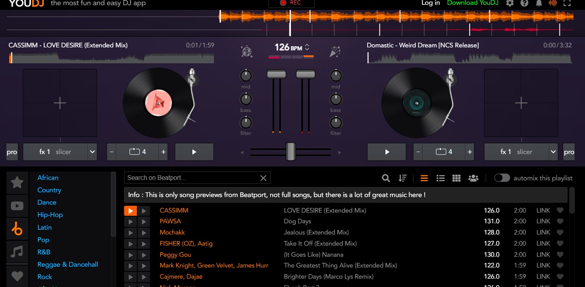Click the right deck pro button
Screen dimensions: 585x287
pos(569,152)
